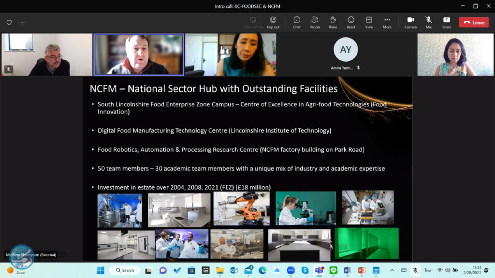Click the orange robot arm photo
Viewport: 495px width, 278px height.
tap(242, 208)
